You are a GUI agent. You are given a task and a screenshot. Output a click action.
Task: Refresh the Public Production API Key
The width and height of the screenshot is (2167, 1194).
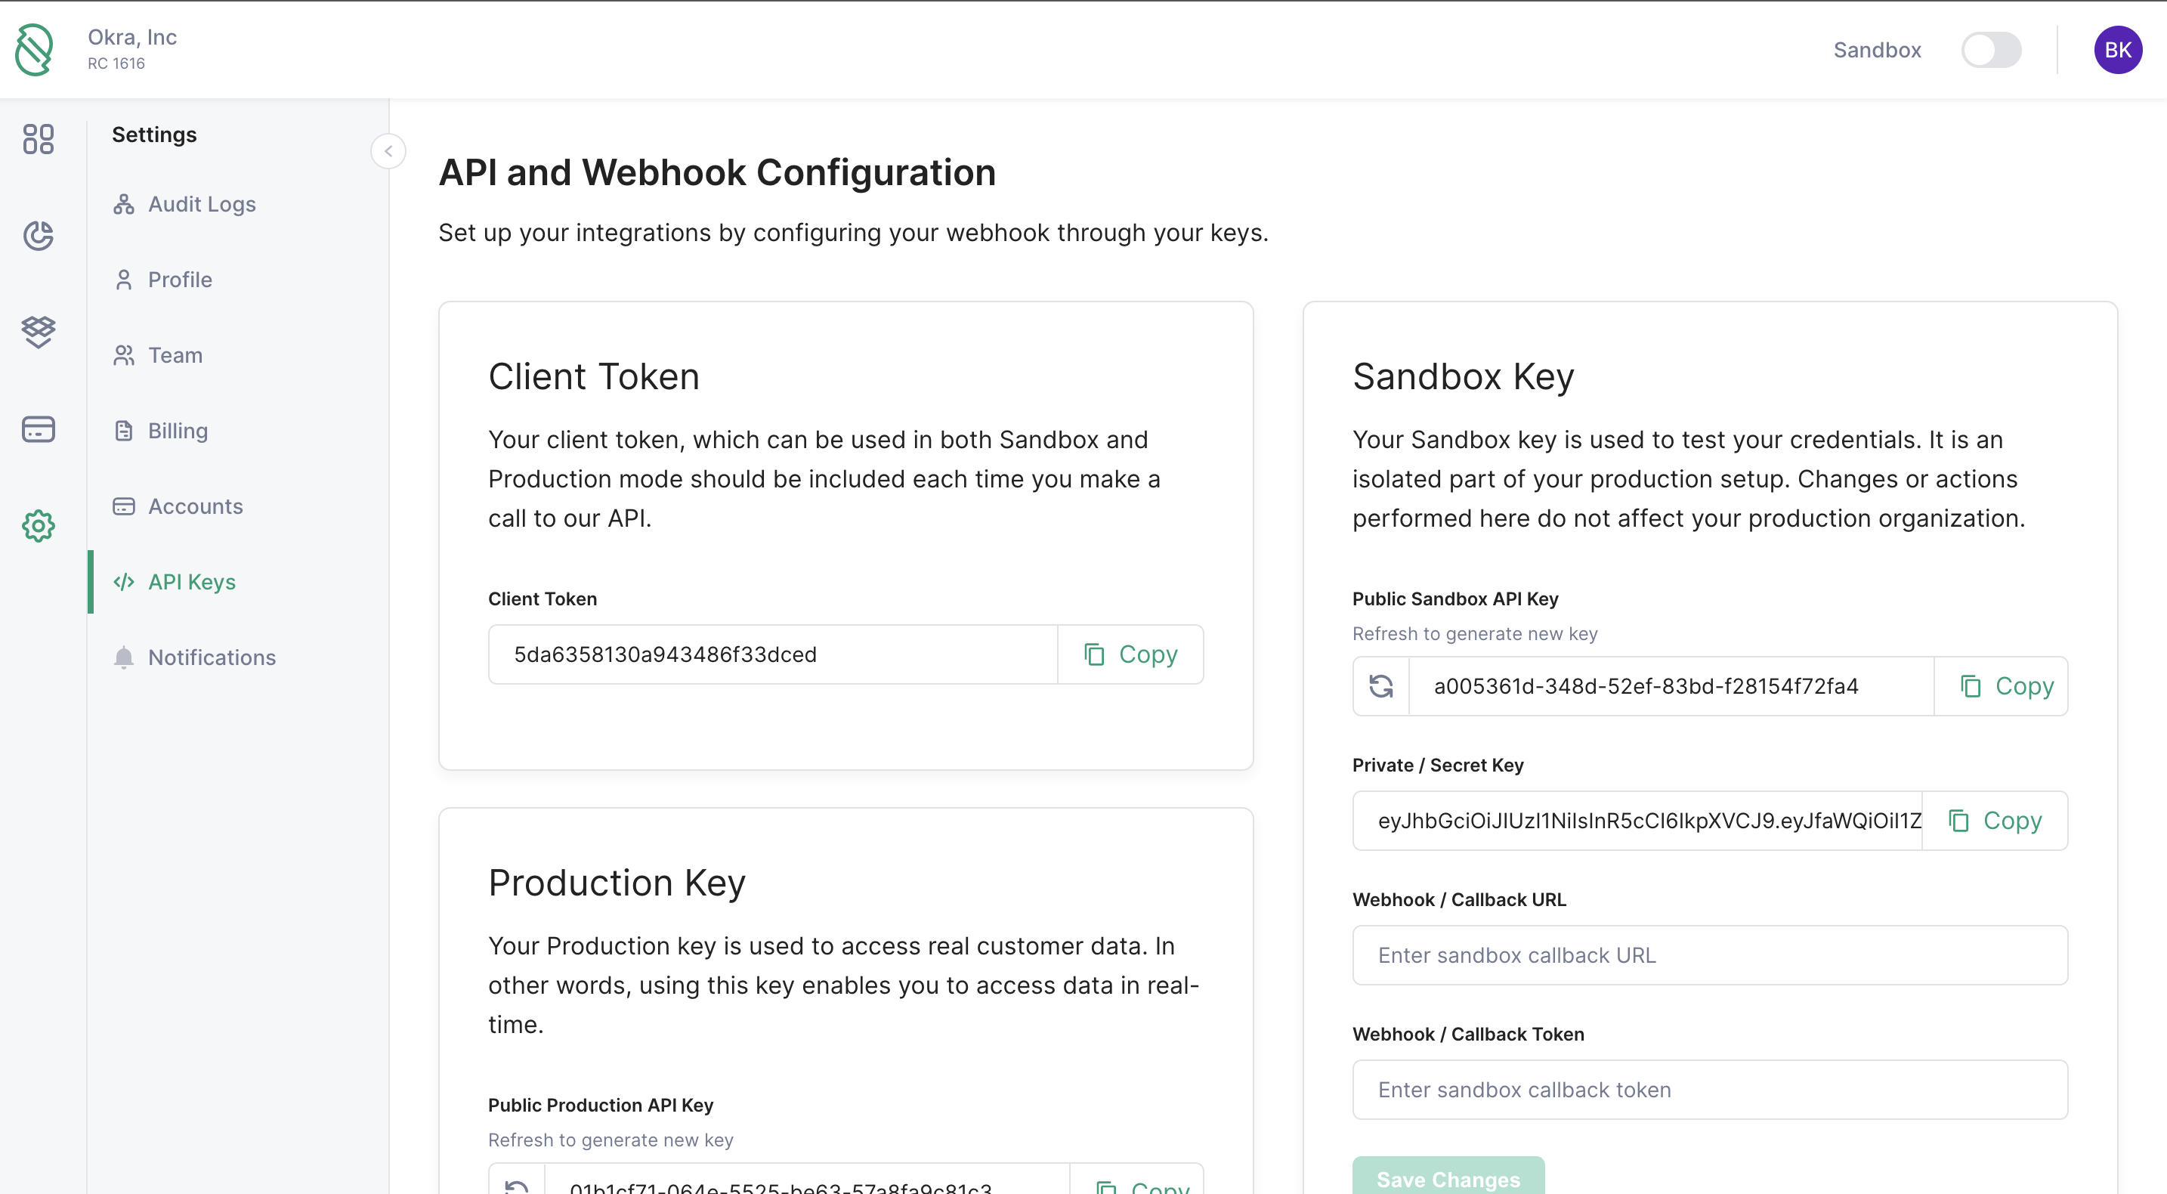(517, 1185)
